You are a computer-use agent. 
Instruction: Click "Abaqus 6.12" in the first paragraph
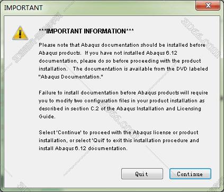(162, 53)
